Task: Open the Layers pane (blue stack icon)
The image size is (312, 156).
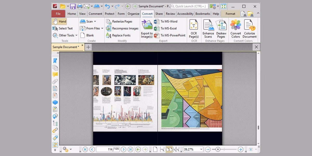Action: pyautogui.click(x=55, y=103)
